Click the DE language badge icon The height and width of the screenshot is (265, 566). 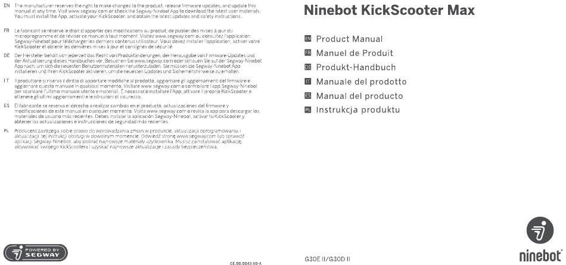(307, 67)
